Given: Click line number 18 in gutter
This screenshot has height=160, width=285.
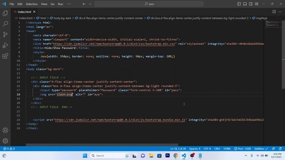Looking at the screenshot, I should coord(18,94).
